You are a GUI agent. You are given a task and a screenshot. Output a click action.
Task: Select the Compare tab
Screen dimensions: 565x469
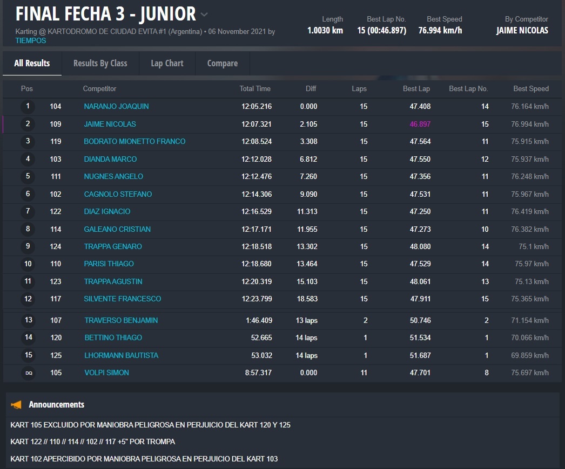222,63
